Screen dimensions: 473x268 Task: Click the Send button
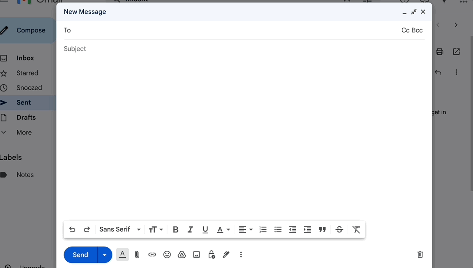click(80, 255)
